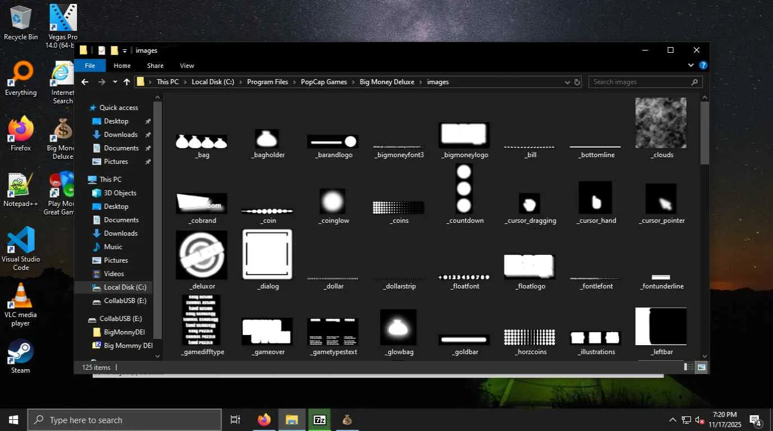Open the Share ribbon tab
Viewport: 773px width, 431px height.
point(155,66)
